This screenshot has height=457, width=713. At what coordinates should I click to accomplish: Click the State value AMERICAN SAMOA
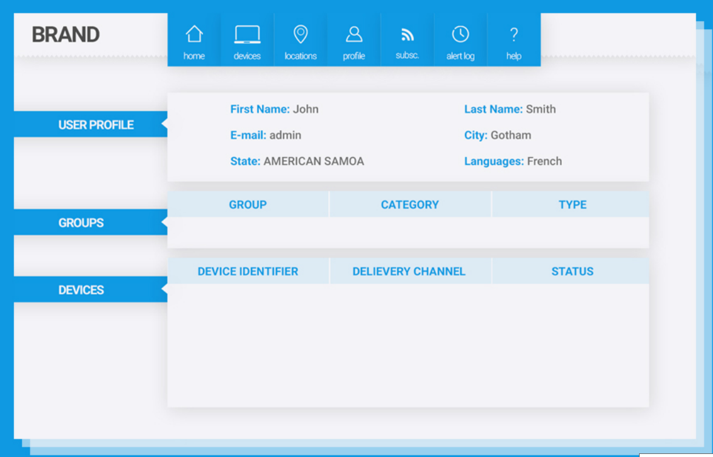(x=313, y=161)
